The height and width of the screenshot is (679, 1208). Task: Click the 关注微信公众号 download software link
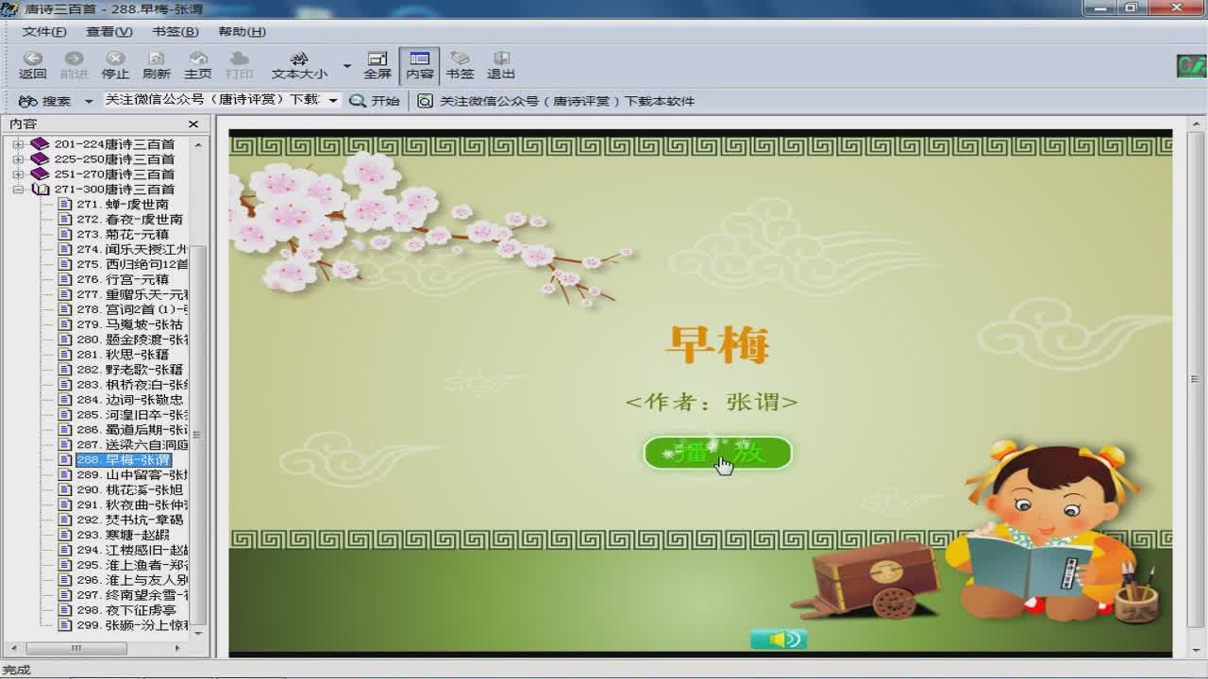point(557,101)
